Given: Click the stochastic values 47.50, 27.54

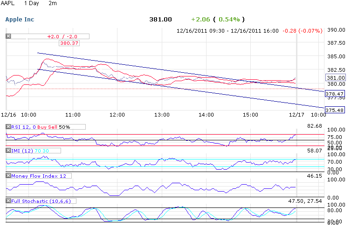Looking at the screenshot, I should point(305,201).
